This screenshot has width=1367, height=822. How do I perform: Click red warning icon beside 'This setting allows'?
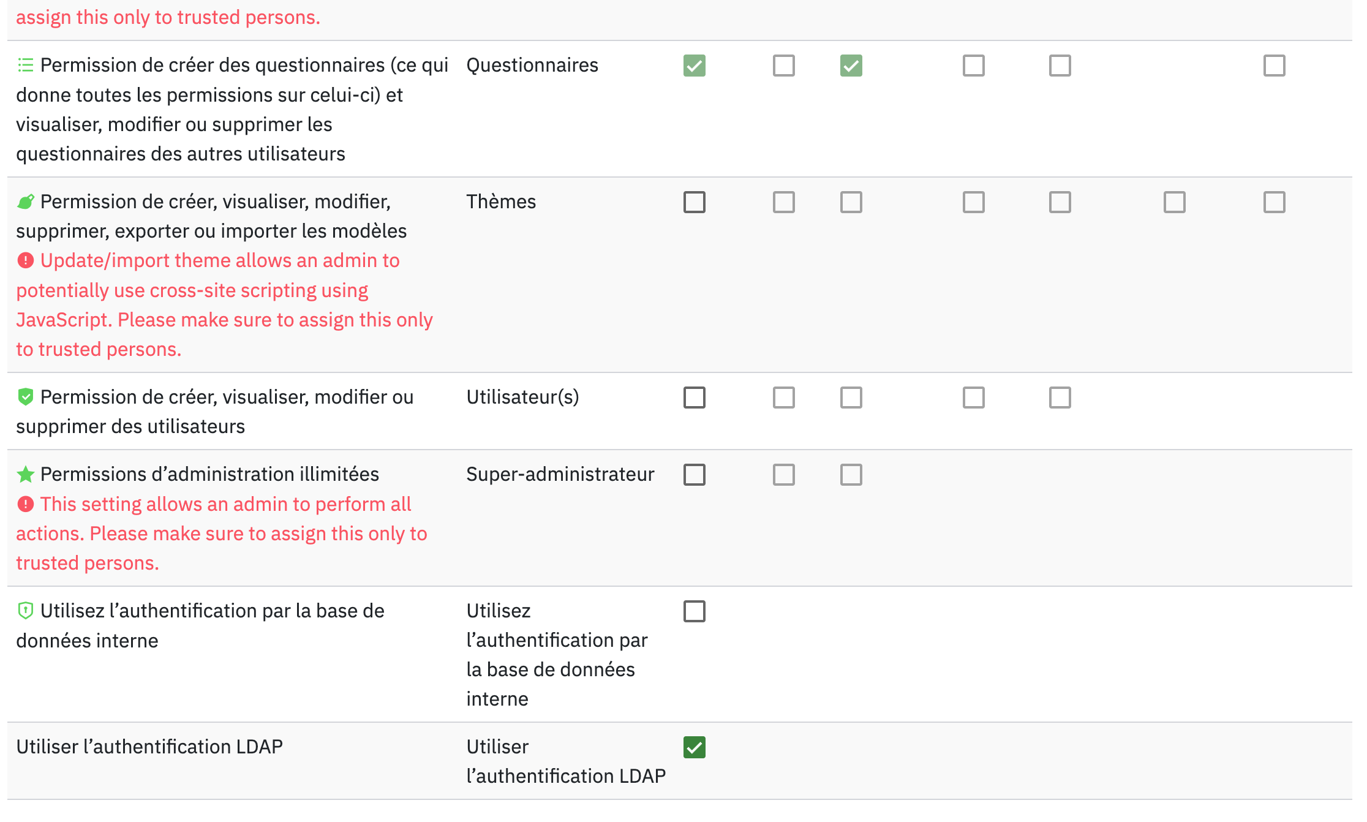pyautogui.click(x=26, y=504)
